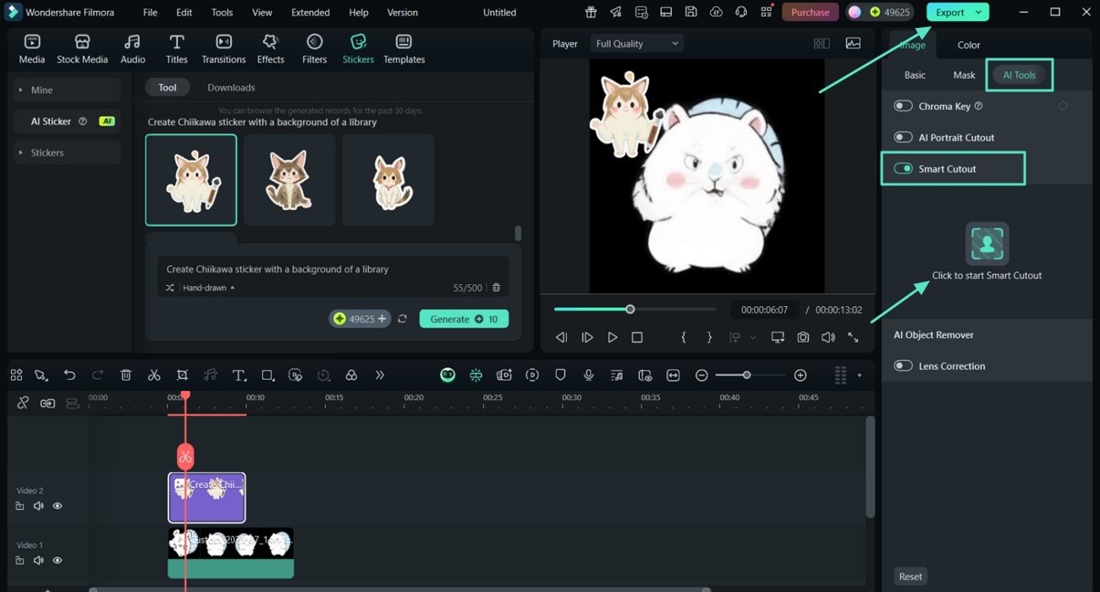Open the Transitions panel

[223, 49]
